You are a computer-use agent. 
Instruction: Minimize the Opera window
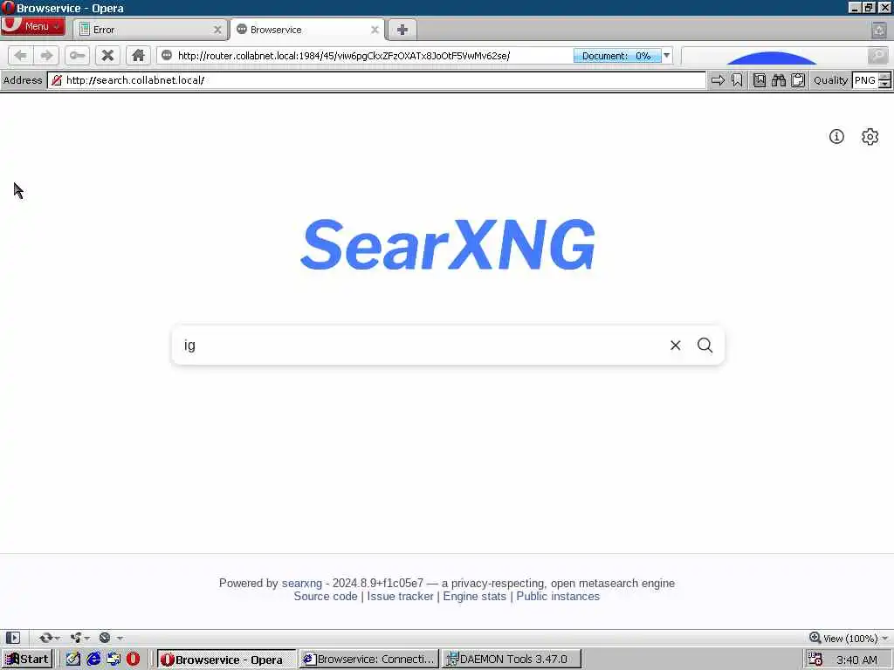tap(854, 7)
